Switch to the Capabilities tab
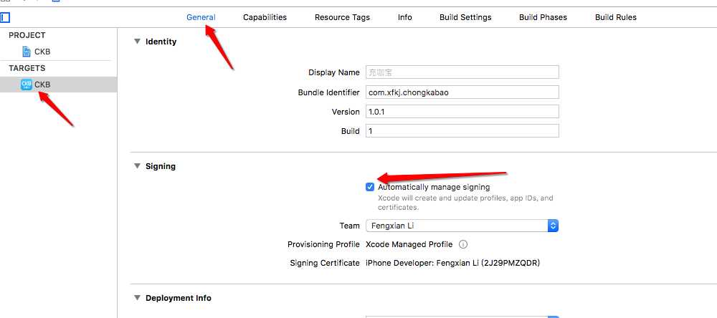This screenshot has width=717, height=318. 265,17
